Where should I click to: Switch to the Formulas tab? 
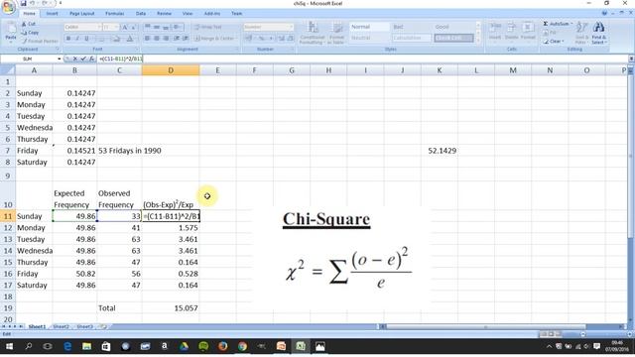pos(115,13)
